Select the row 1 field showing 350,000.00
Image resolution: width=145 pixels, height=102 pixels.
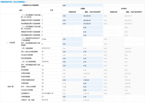click(x=93, y=16)
